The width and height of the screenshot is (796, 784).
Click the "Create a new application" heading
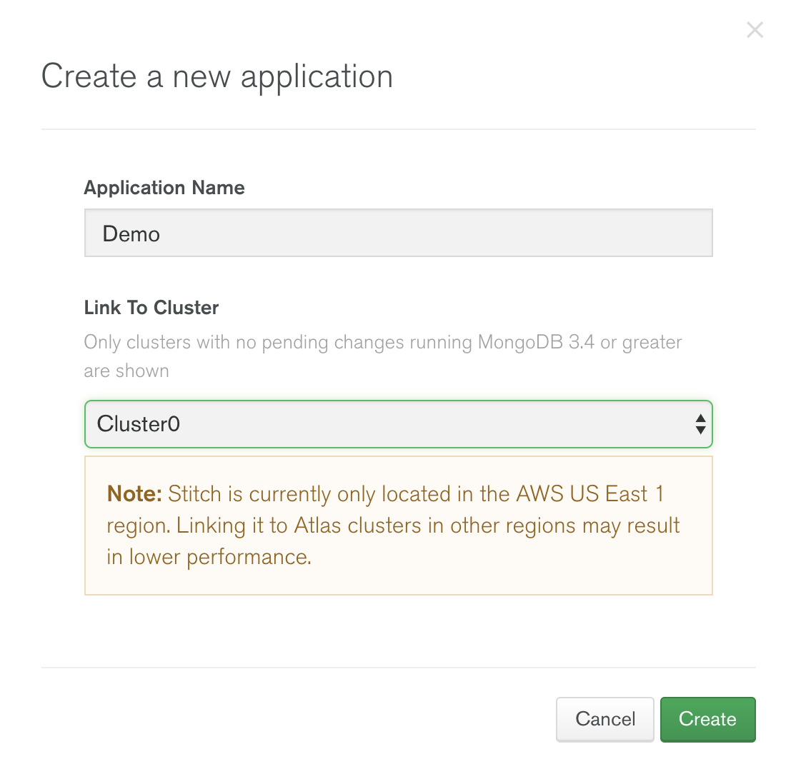point(217,77)
